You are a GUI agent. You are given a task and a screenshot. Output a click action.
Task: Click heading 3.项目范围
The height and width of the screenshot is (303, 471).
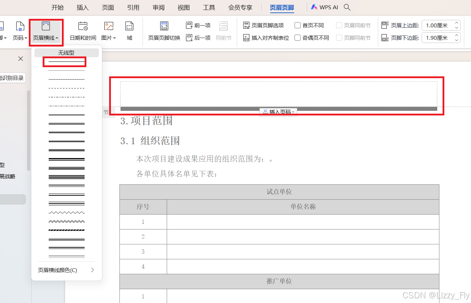(x=146, y=121)
